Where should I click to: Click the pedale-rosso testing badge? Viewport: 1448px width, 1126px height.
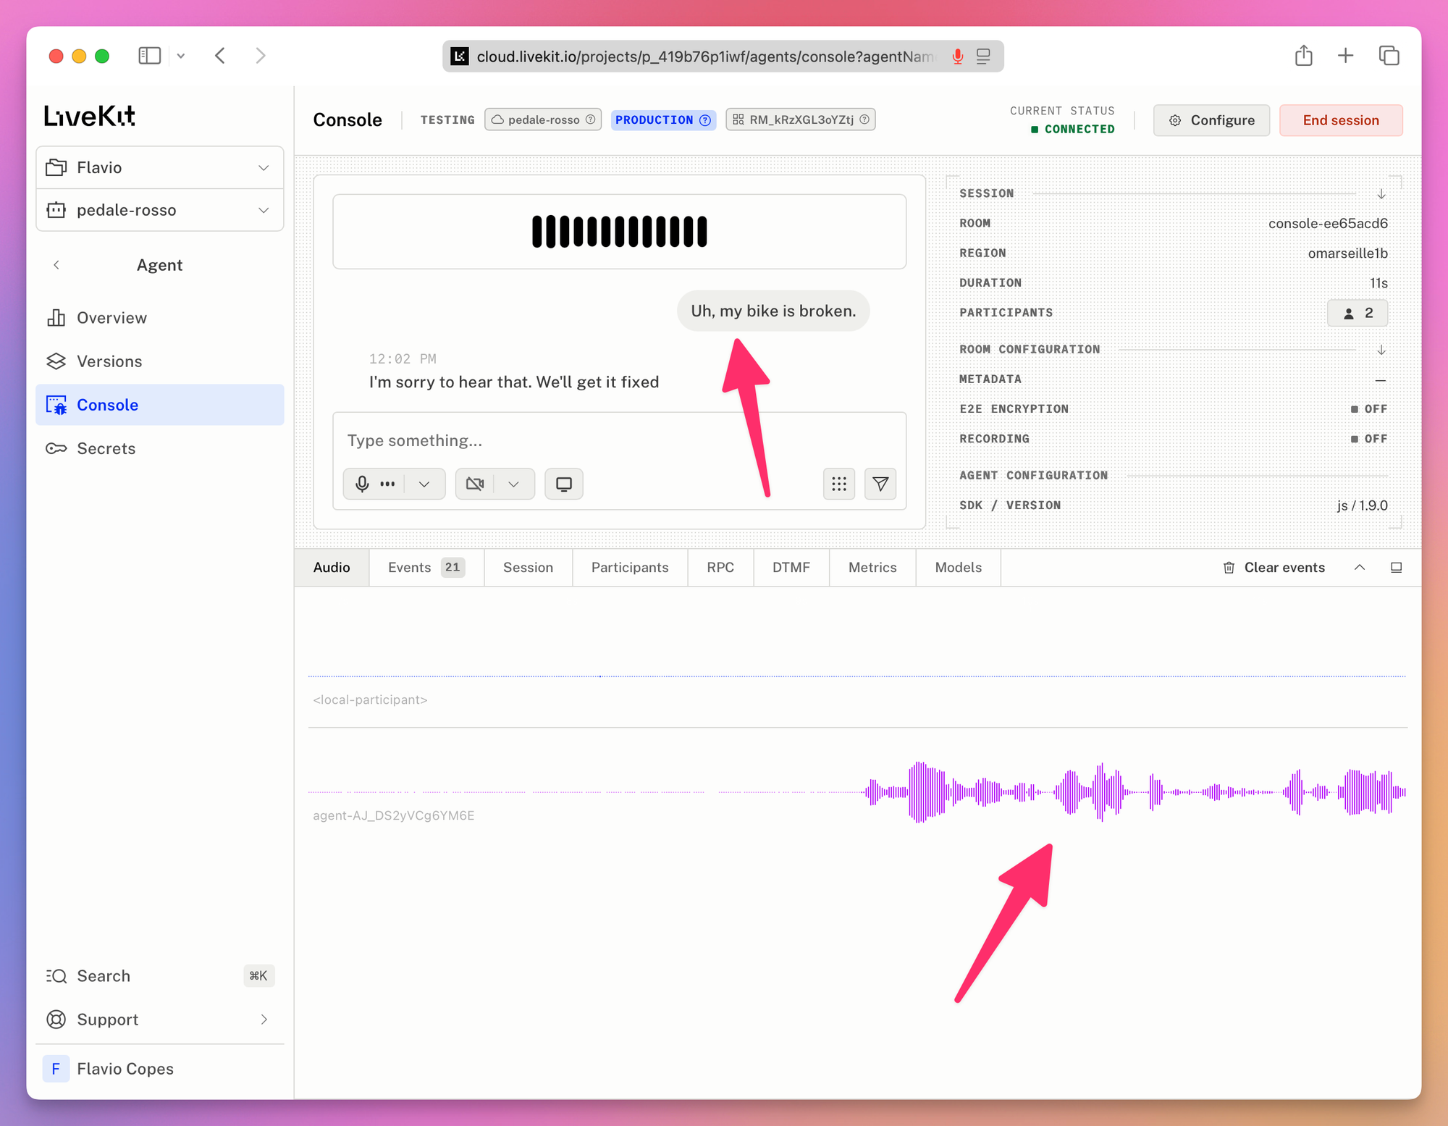(x=543, y=119)
